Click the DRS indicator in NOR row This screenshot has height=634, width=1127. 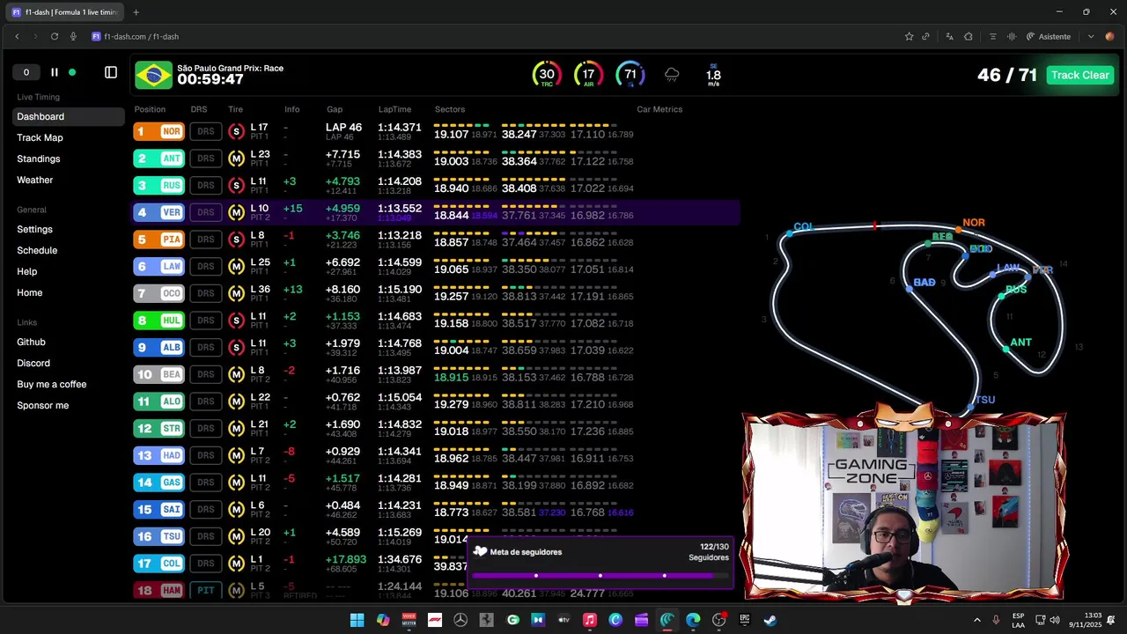click(206, 131)
